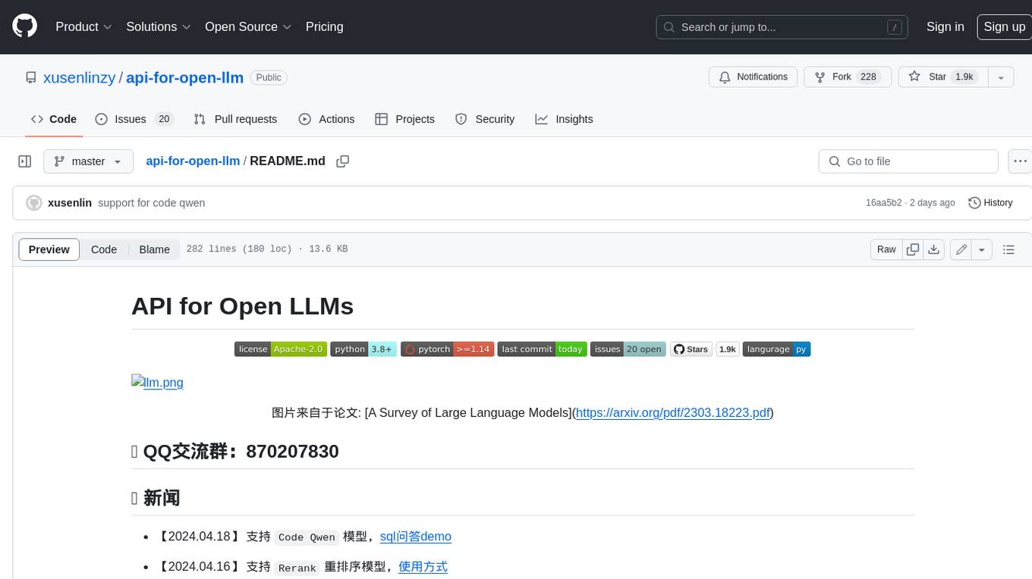Image resolution: width=1032 pixels, height=579 pixels.
Task: Download the raw file icon
Action: click(x=934, y=249)
